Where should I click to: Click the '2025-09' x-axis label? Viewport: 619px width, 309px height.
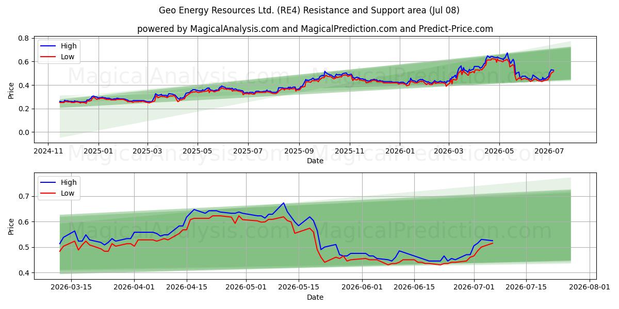(299, 151)
